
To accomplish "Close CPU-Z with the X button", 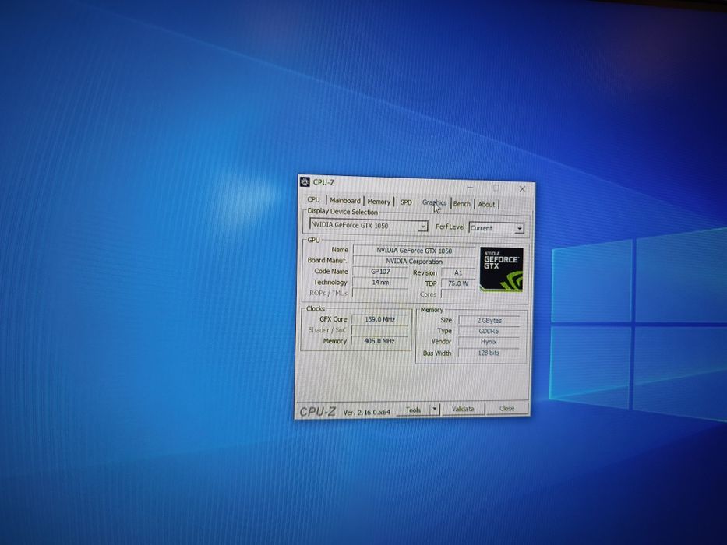I will 522,189.
